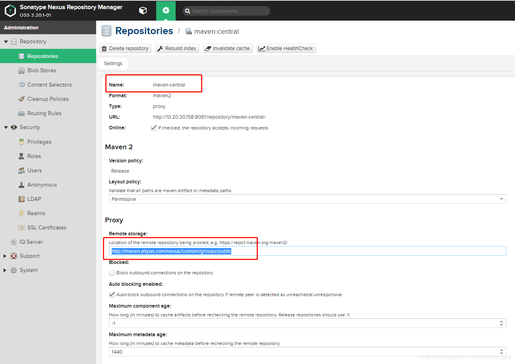Enable Block outbound connections checkbox
This screenshot has height=364, width=515.
point(112,273)
